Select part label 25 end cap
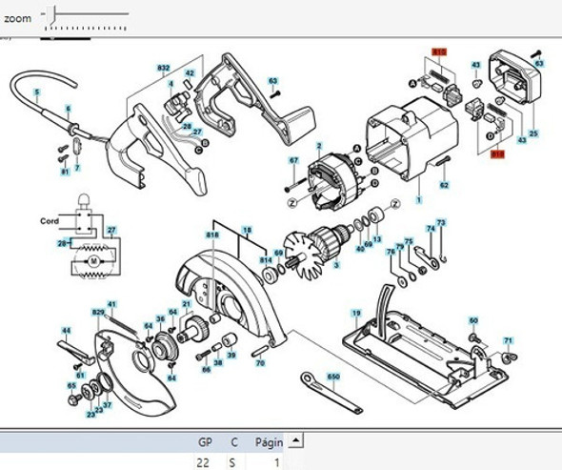Screen dimensions: 562x470 click(x=533, y=133)
